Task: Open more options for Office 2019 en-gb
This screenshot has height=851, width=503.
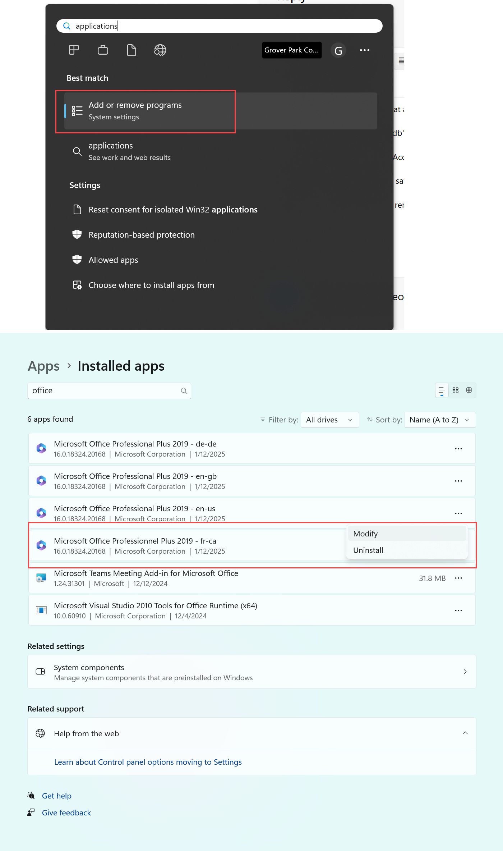Action: 458,481
